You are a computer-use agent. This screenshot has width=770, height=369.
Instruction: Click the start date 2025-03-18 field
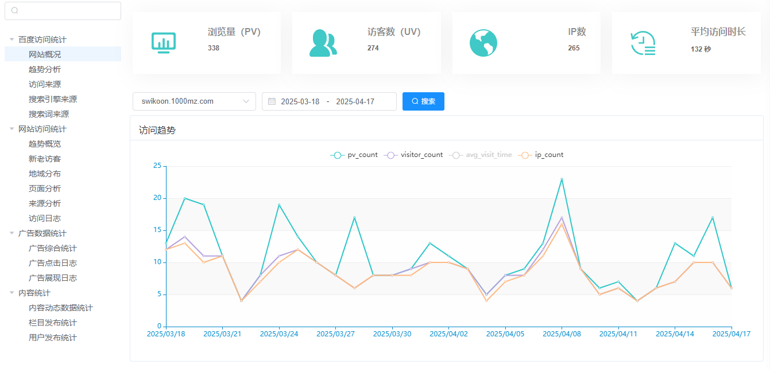[300, 101]
